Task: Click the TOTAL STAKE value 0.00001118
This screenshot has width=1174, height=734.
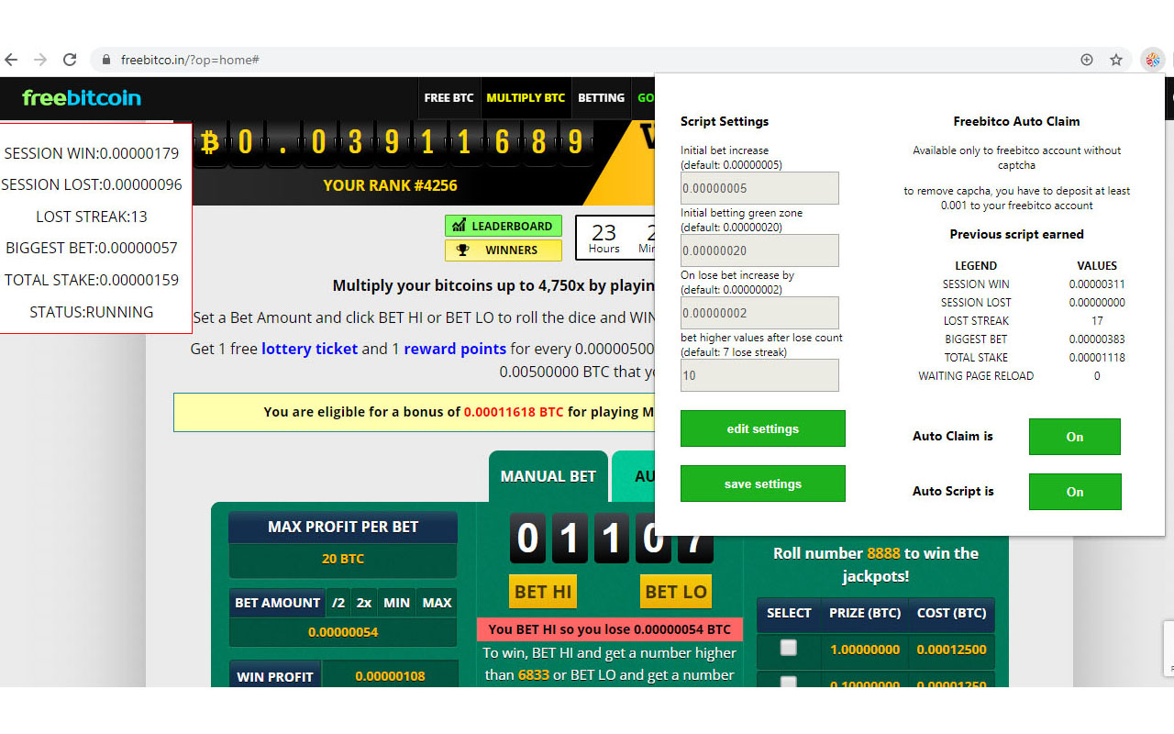Action: pos(1097,358)
